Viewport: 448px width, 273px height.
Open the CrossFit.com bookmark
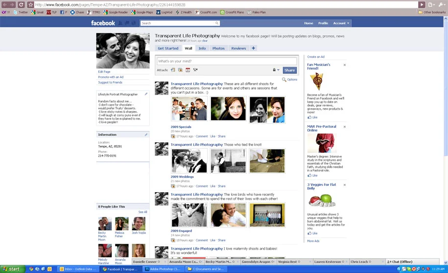[x=206, y=12]
